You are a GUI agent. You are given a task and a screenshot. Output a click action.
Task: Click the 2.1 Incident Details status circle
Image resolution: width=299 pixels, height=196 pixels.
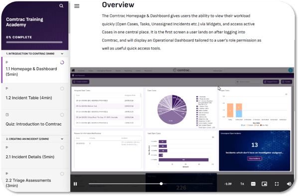62,148
